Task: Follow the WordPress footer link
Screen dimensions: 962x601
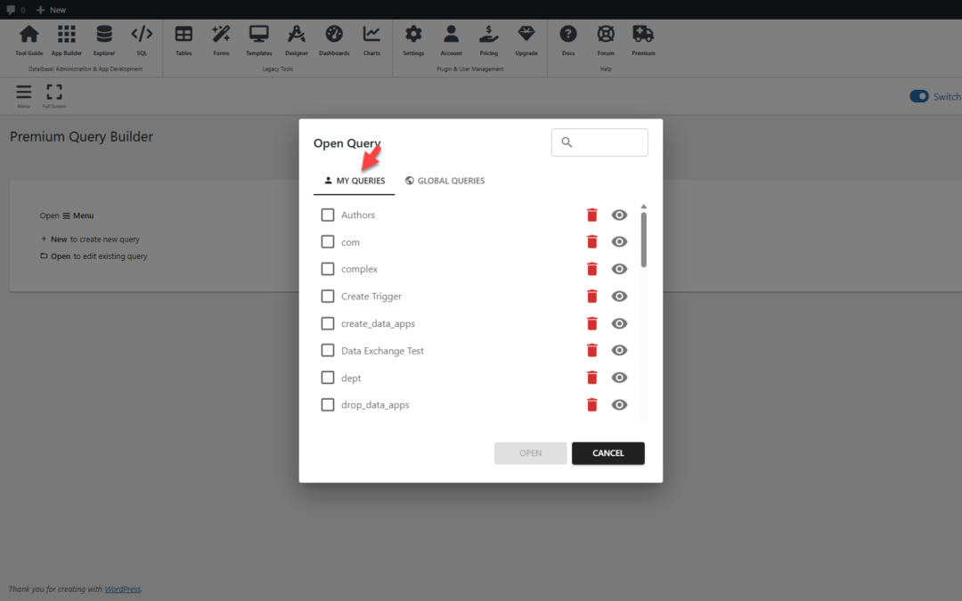Action: click(x=122, y=589)
